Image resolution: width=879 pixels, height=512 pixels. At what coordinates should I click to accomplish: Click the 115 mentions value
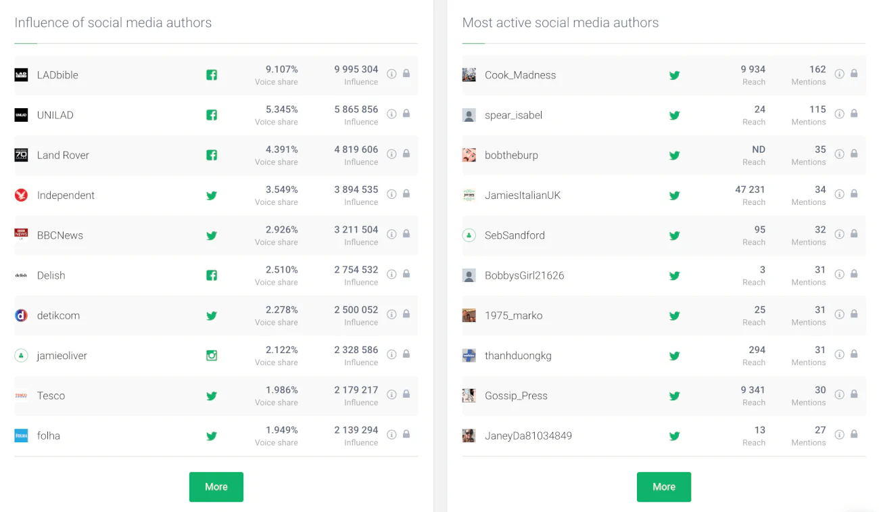tap(817, 109)
